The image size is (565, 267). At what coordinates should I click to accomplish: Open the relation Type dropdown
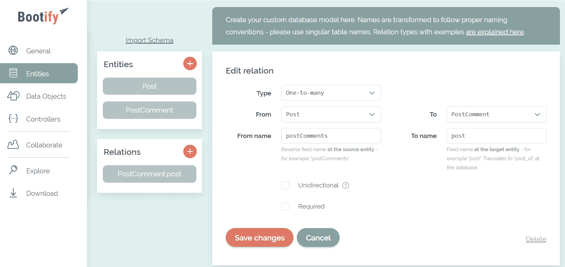point(331,93)
